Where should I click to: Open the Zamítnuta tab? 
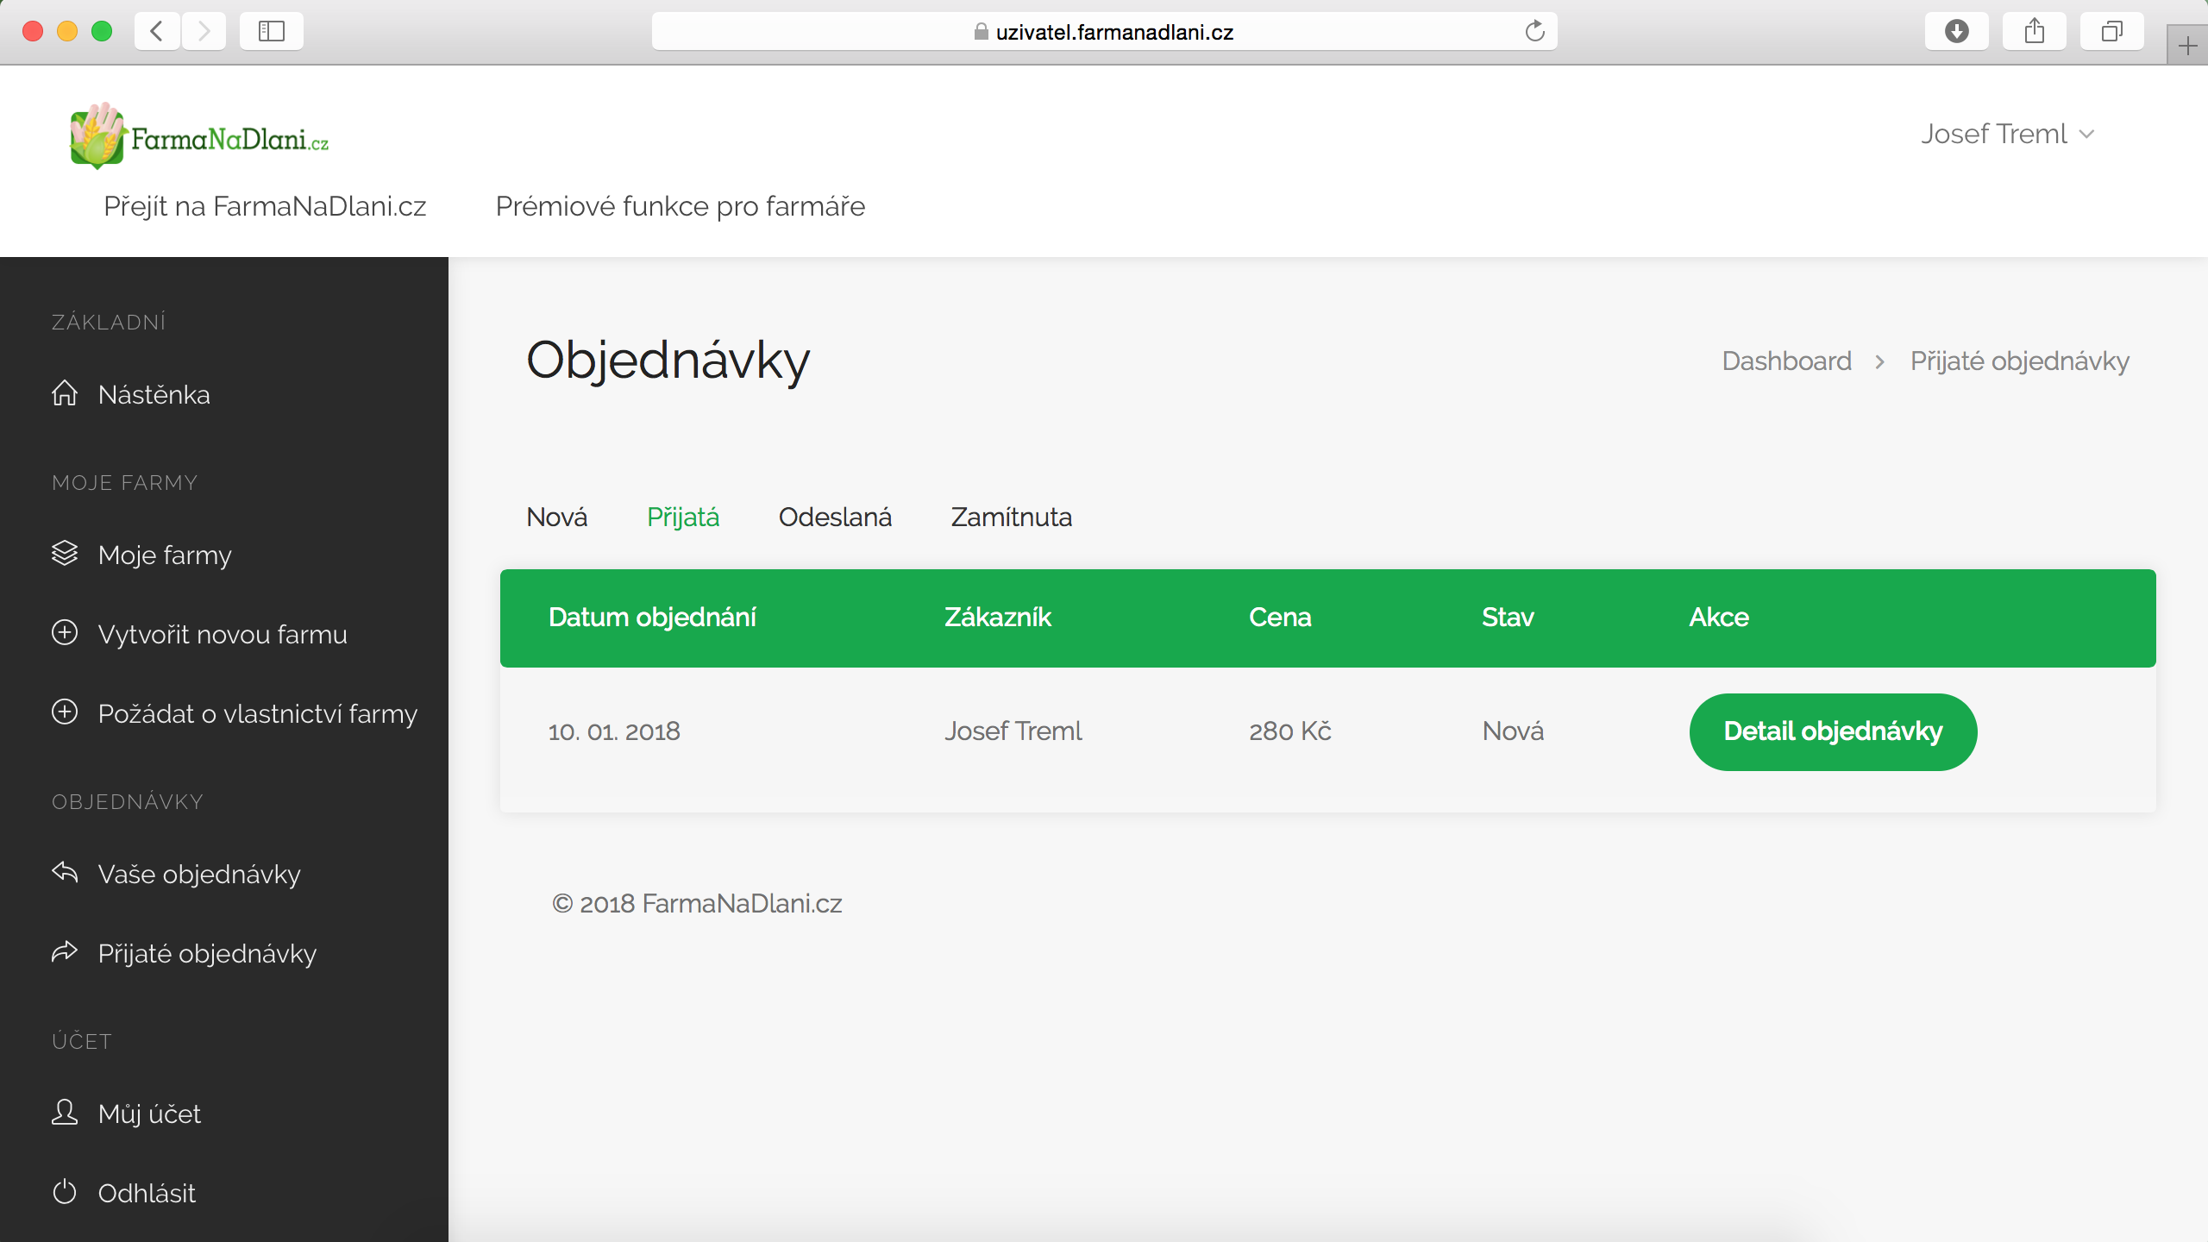click(x=1011, y=517)
